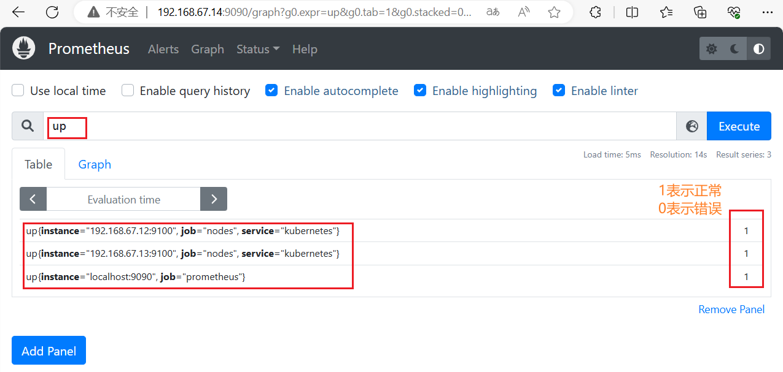Turn off Enable linter checkbox
Viewport: 783px width, 372px height.
(559, 91)
